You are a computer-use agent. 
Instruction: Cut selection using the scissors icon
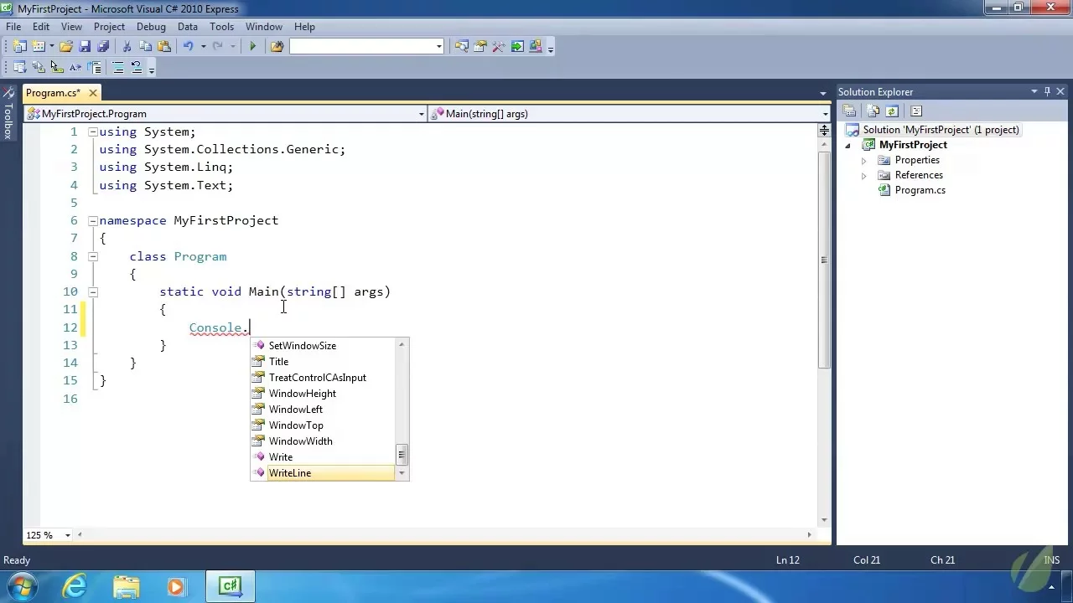click(127, 47)
